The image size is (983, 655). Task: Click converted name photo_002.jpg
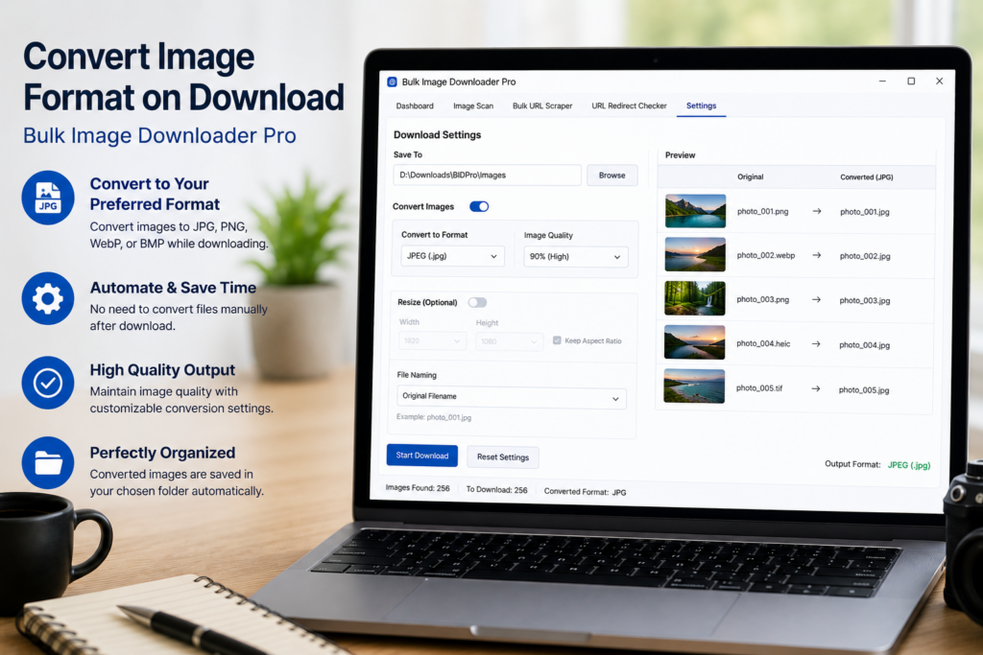pos(865,256)
